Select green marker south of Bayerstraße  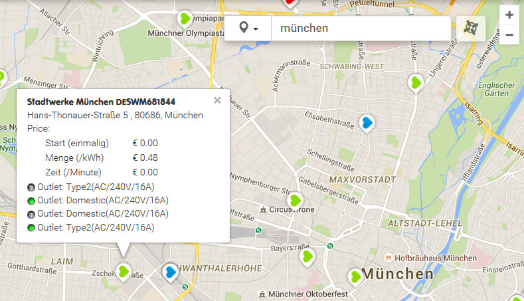[x=307, y=256]
